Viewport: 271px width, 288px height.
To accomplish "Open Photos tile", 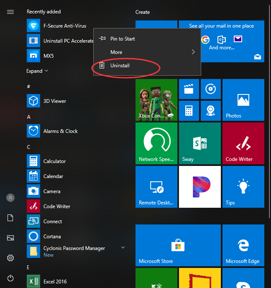I will [x=243, y=100].
